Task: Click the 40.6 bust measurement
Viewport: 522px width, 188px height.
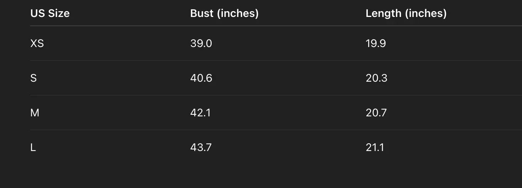Action: coord(201,78)
